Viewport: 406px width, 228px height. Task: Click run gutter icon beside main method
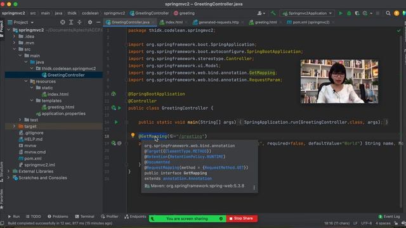coord(116,122)
